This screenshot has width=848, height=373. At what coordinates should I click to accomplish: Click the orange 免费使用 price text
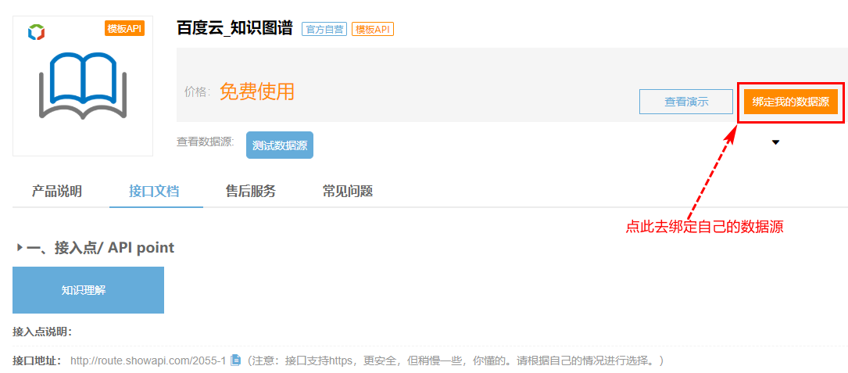coord(257,91)
